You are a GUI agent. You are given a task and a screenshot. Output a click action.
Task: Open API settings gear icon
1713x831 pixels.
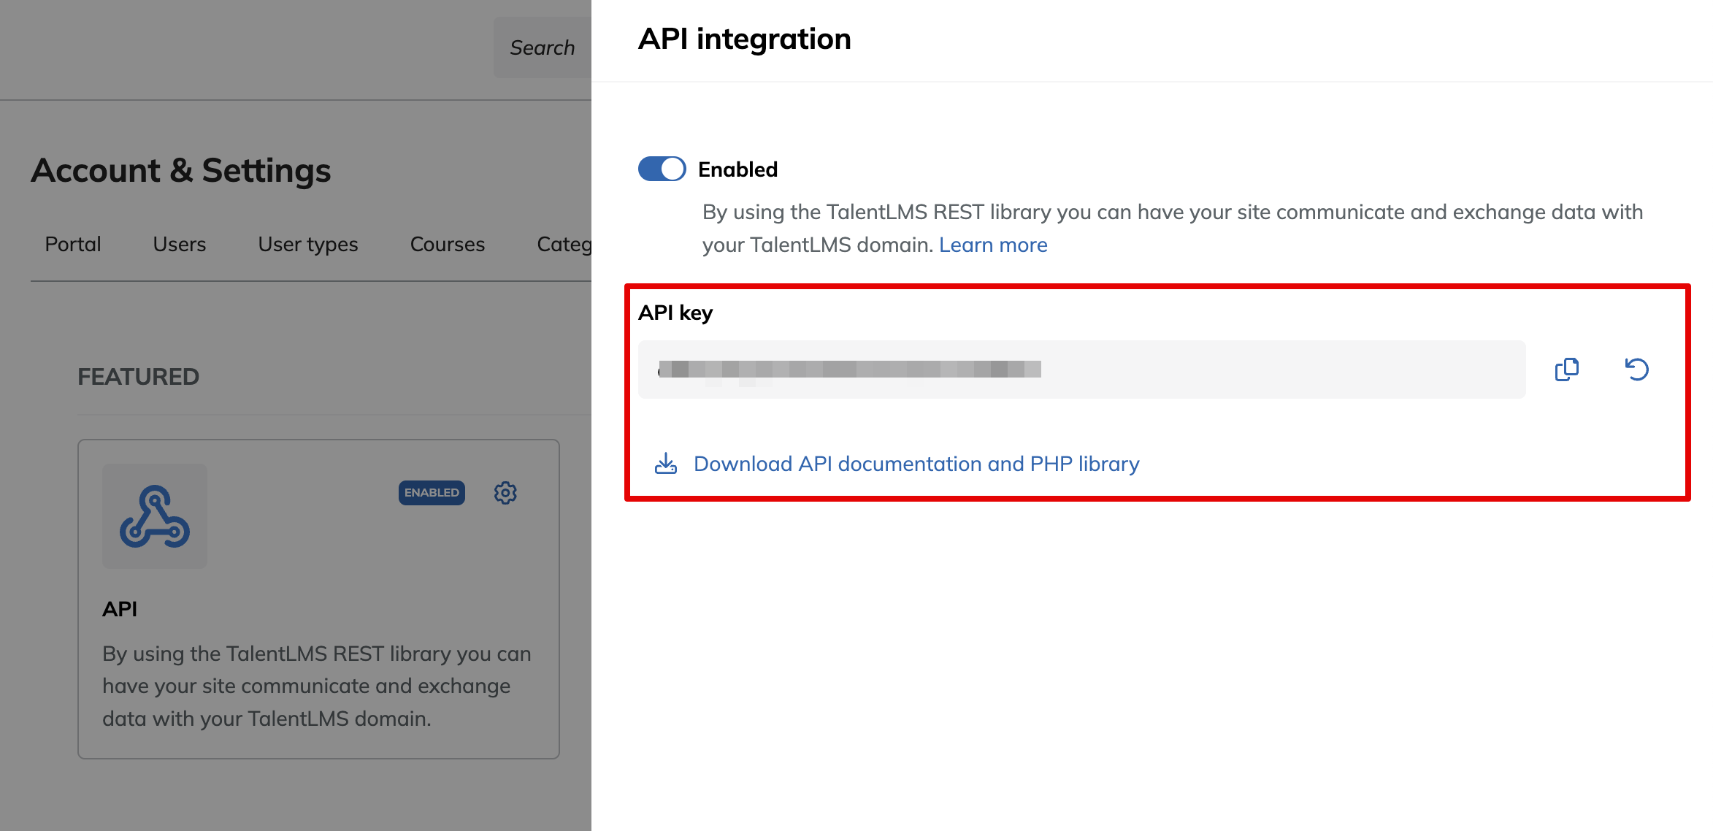point(505,493)
